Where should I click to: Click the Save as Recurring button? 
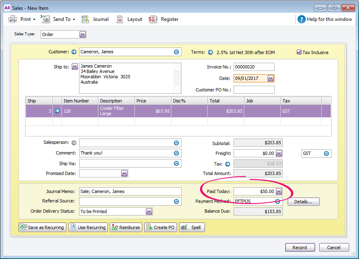point(42,227)
